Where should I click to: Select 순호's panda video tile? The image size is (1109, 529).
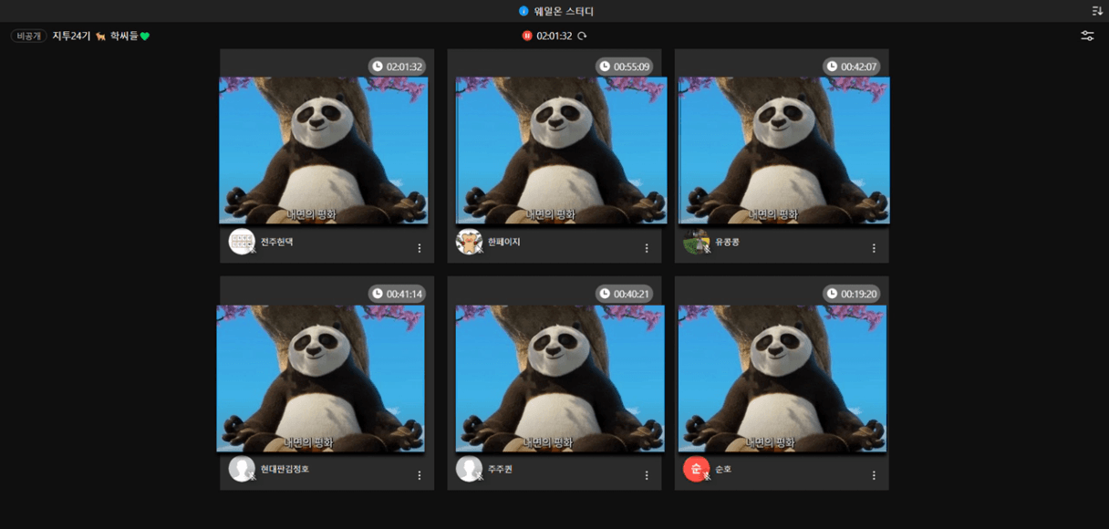tap(783, 379)
